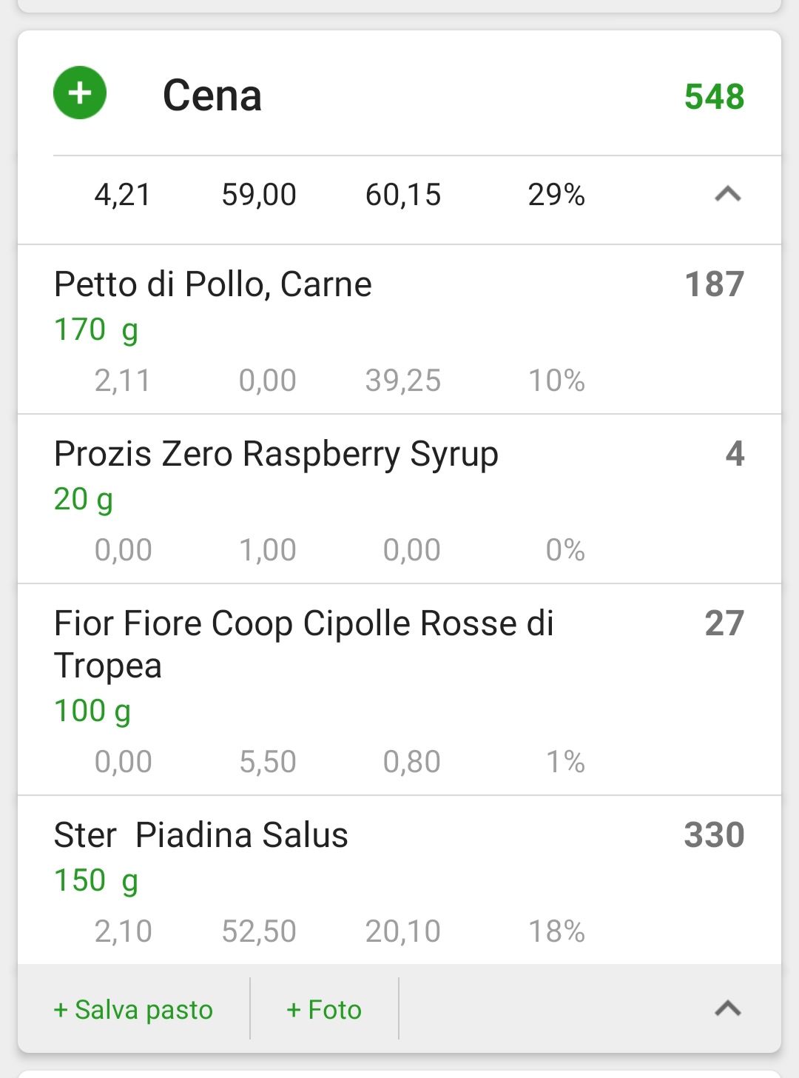Change the 150 g Piadina portion
This screenshot has height=1078, width=799.
pyautogui.click(x=96, y=881)
